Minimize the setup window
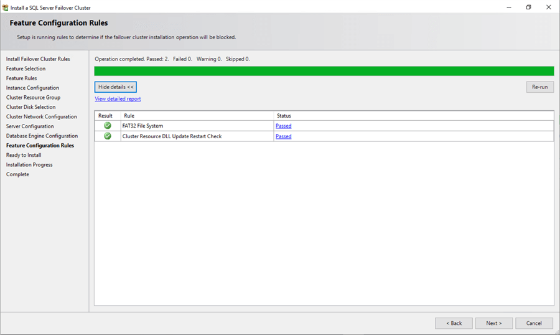The width and height of the screenshot is (560, 335). coord(509,7)
